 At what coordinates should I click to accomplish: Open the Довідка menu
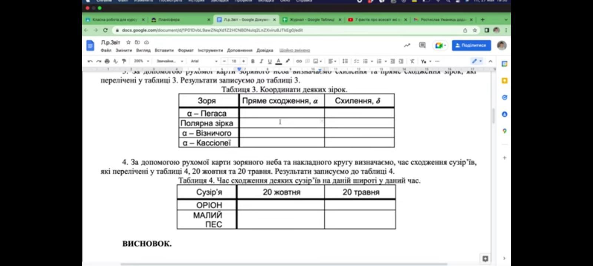pos(265,50)
